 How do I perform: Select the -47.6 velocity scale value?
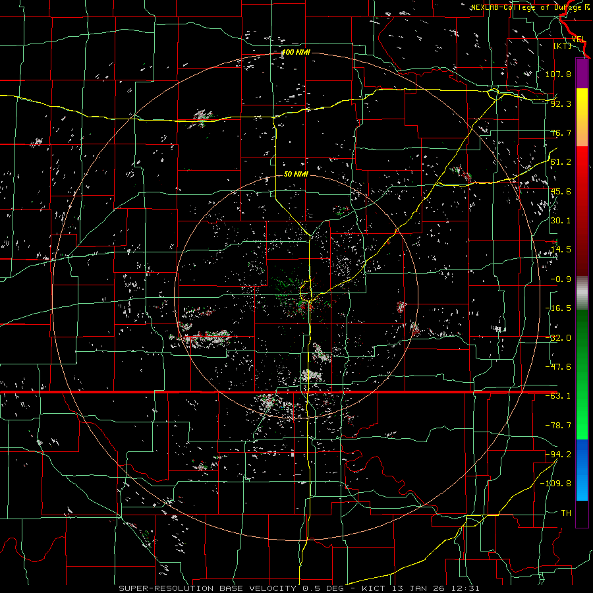pyautogui.click(x=558, y=367)
